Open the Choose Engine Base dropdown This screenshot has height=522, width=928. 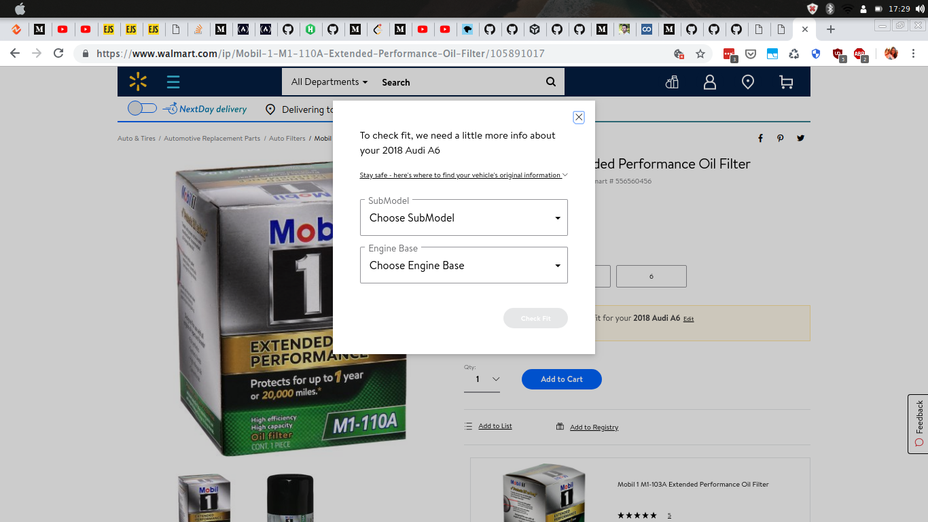[464, 265]
